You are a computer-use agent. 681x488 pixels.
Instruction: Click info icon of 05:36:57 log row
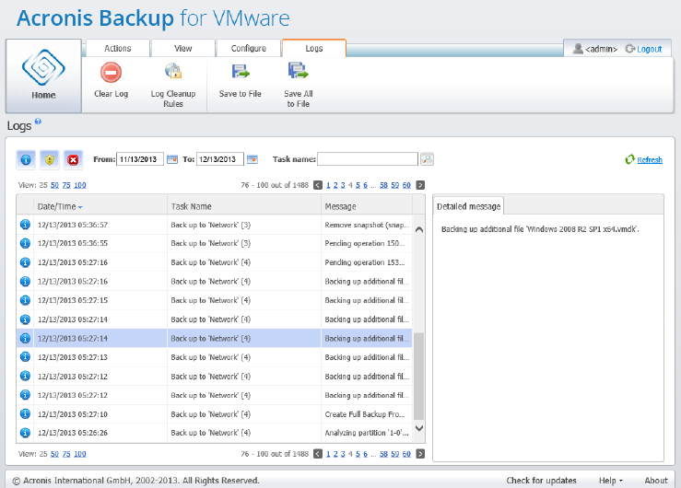25,225
